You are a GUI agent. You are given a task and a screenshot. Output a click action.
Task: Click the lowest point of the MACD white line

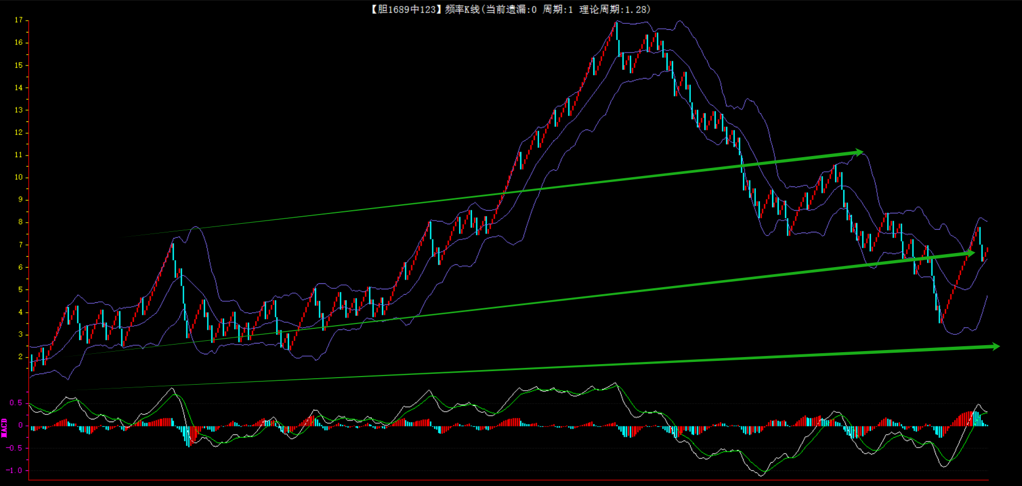[x=761, y=475]
